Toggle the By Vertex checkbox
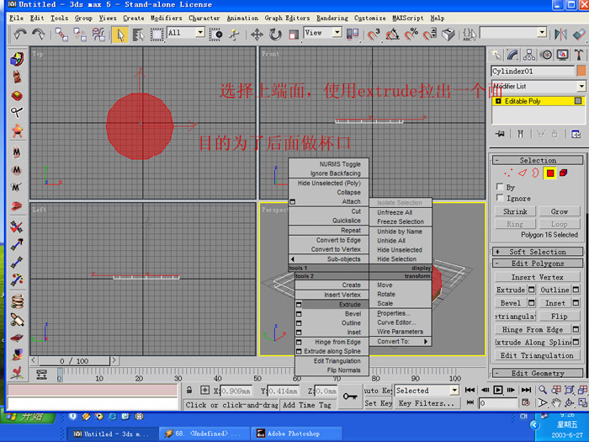This screenshot has height=442, width=589. click(500, 186)
